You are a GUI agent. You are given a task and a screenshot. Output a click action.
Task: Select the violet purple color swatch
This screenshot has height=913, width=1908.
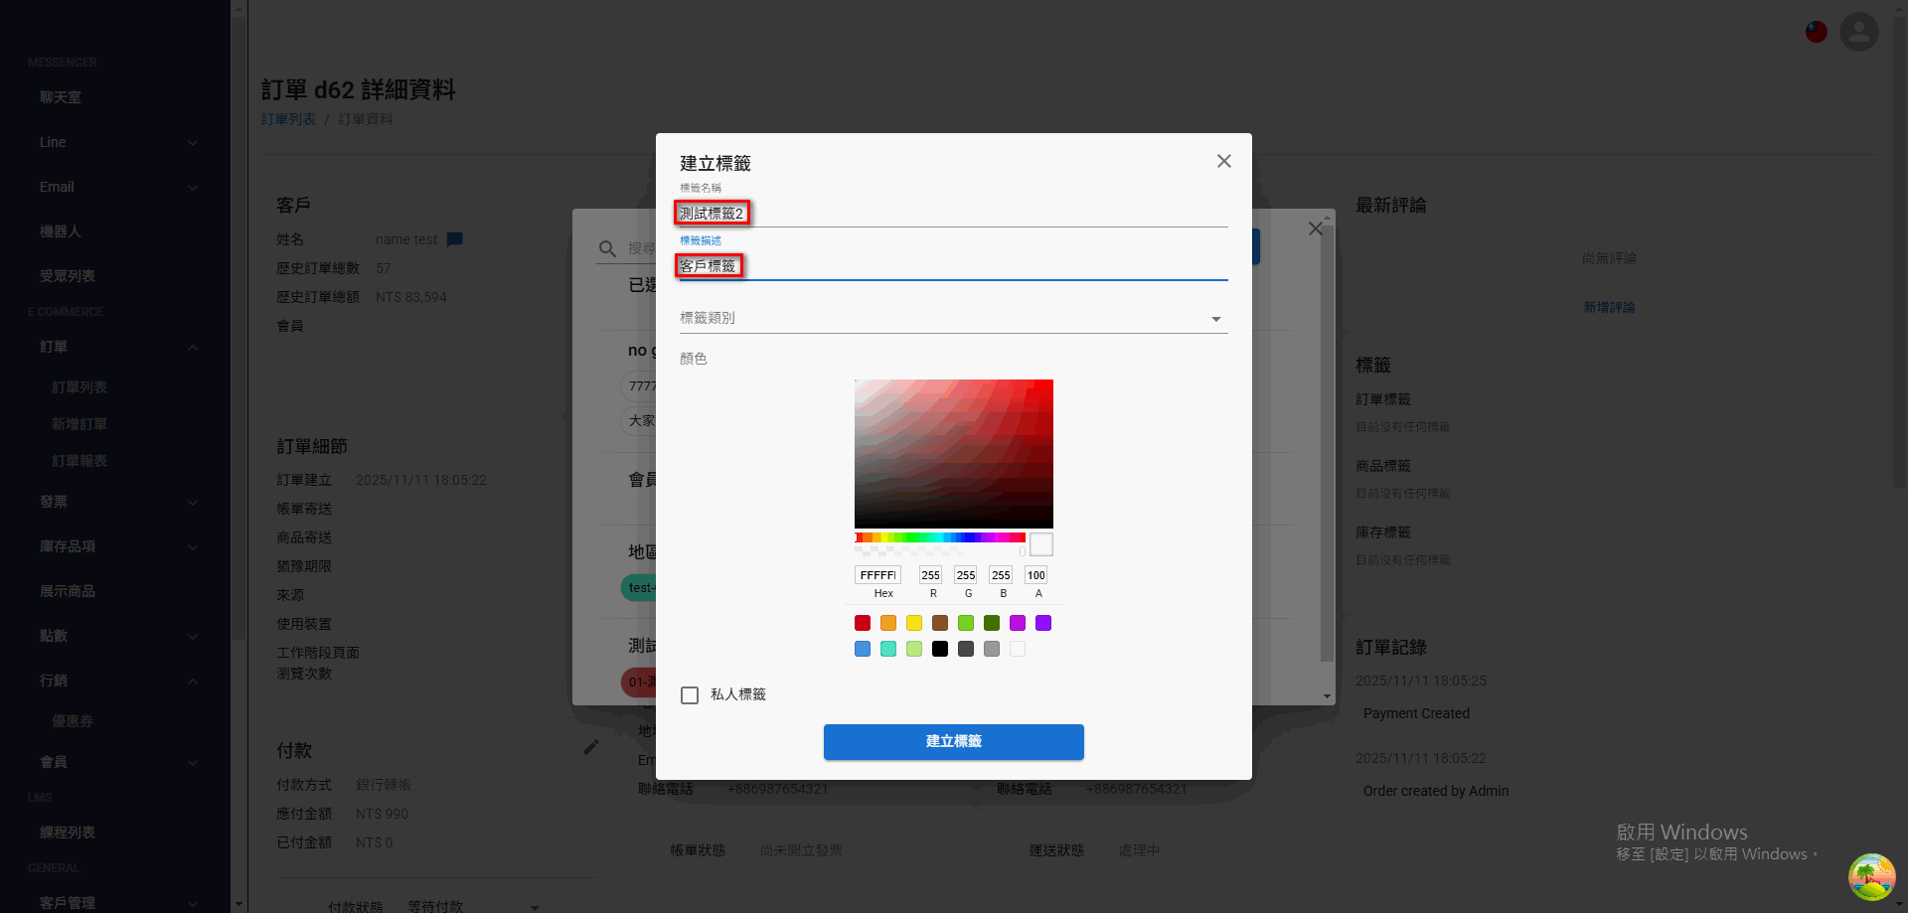pos(1043,623)
